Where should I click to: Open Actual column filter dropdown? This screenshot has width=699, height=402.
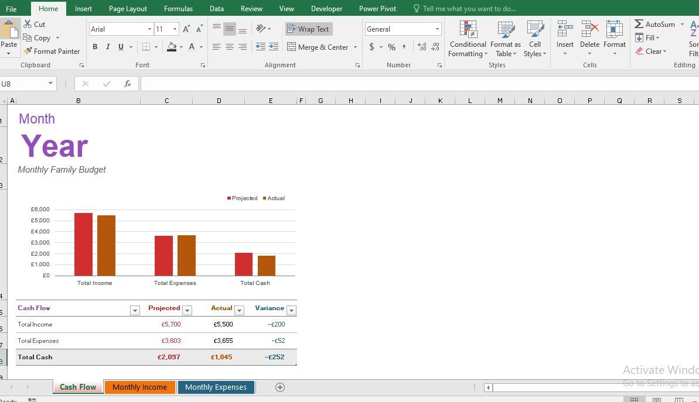240,310
